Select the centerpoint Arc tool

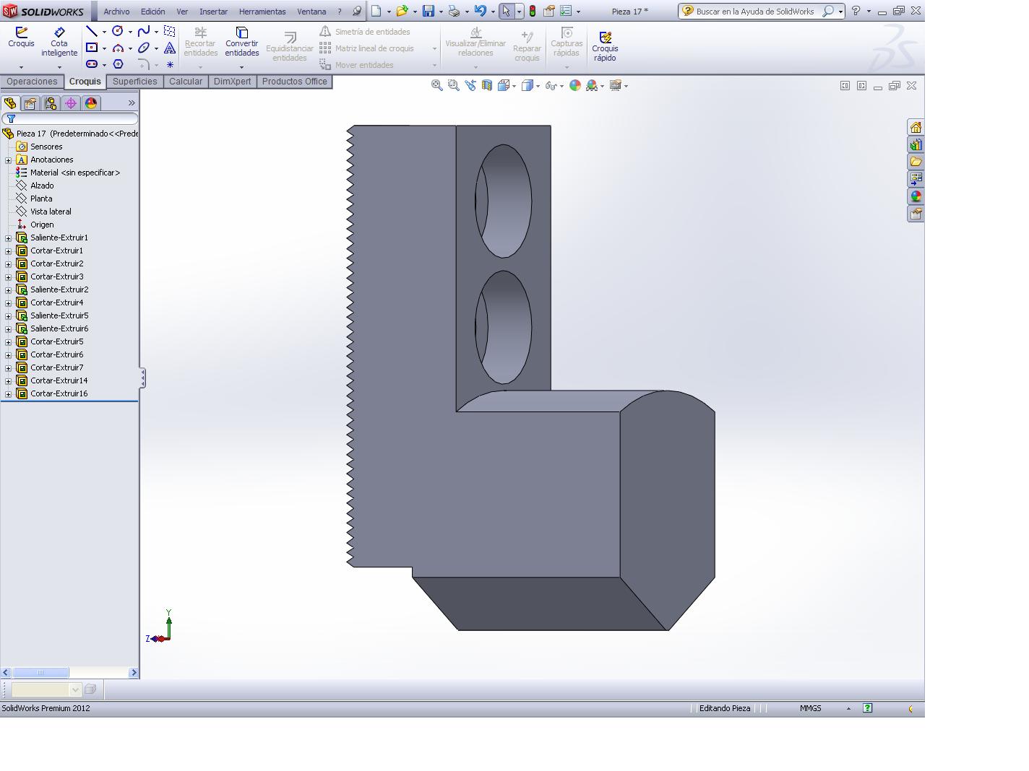point(118,48)
